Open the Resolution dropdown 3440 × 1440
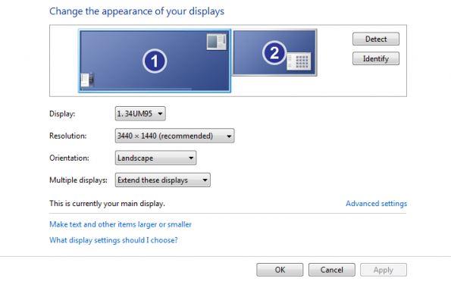 click(x=174, y=136)
